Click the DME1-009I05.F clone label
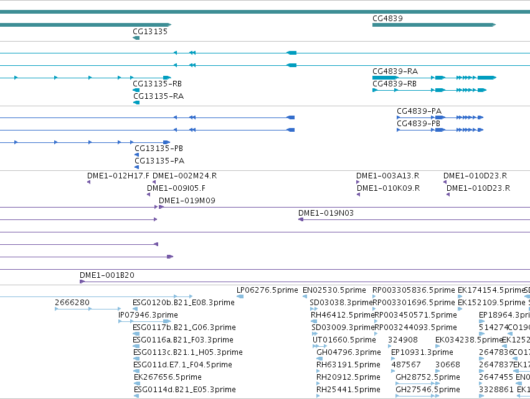This screenshot has width=530, height=399. [x=176, y=188]
